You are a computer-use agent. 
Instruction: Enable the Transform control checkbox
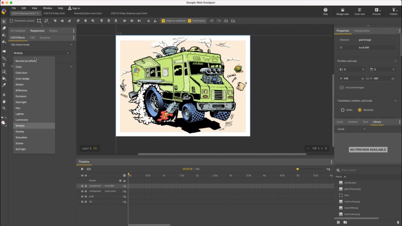(x=12, y=21)
